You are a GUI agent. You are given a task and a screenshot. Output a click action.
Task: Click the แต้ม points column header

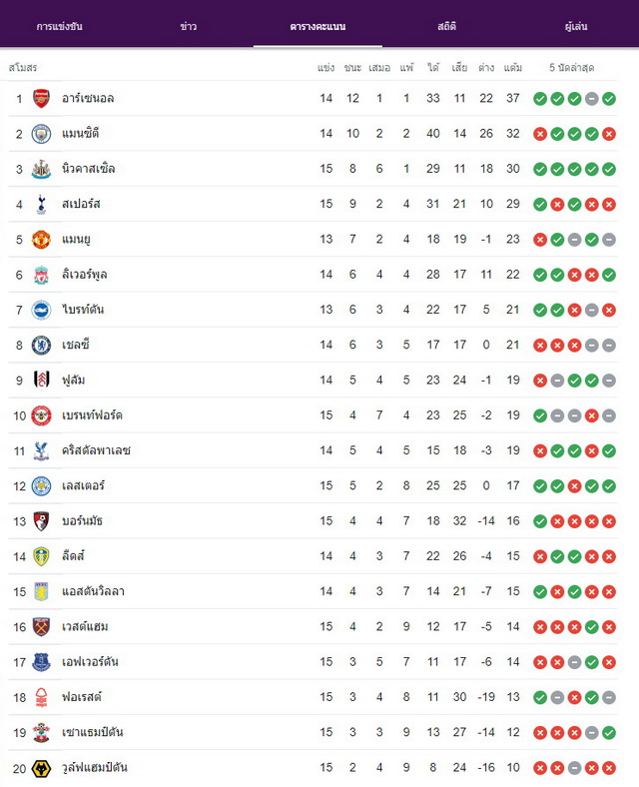coord(512,67)
